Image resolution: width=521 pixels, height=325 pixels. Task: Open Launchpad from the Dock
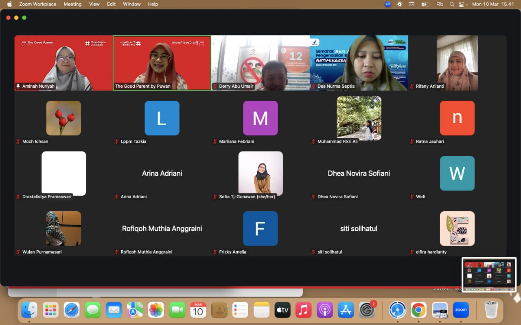tap(50, 310)
